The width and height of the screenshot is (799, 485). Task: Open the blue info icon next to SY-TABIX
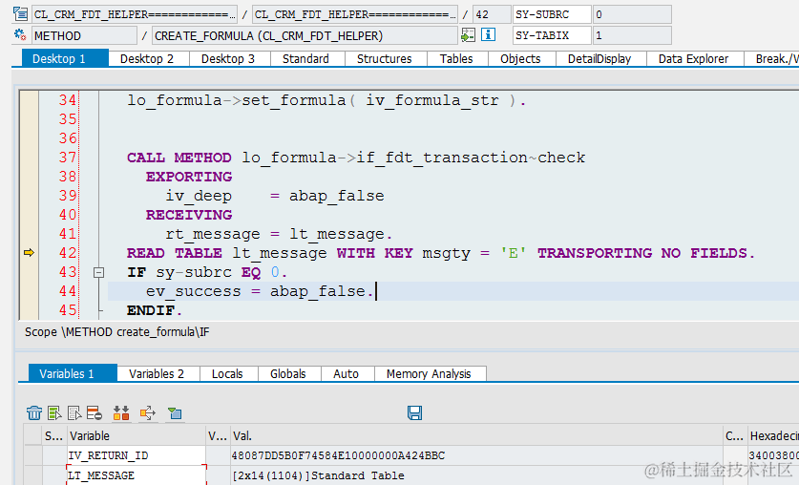click(x=488, y=35)
